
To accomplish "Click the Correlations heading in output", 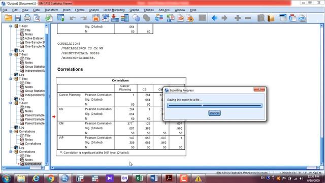I will [x=70, y=69].
